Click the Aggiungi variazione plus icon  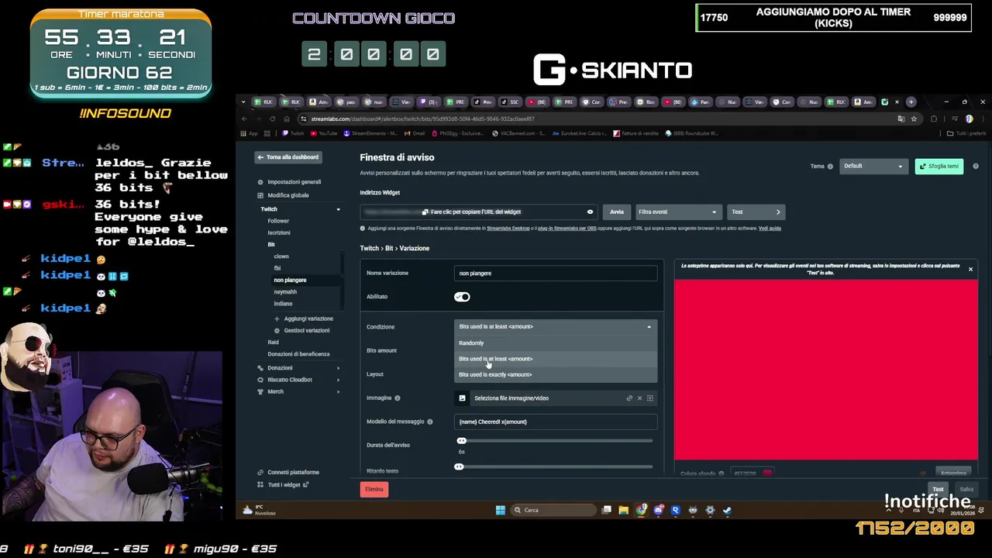tap(277, 319)
